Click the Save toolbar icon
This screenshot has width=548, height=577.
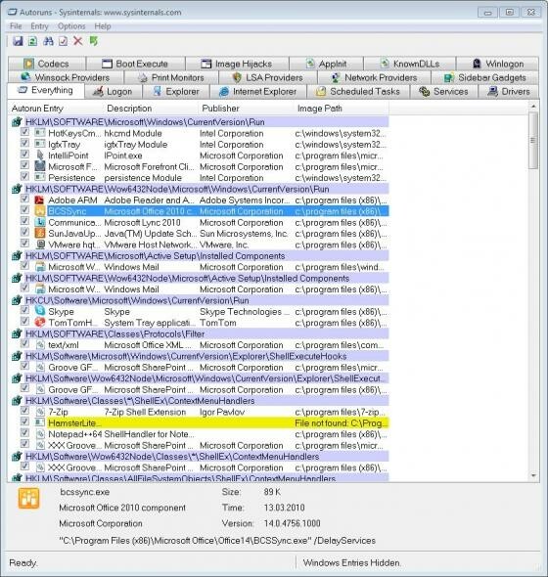pos(18,41)
